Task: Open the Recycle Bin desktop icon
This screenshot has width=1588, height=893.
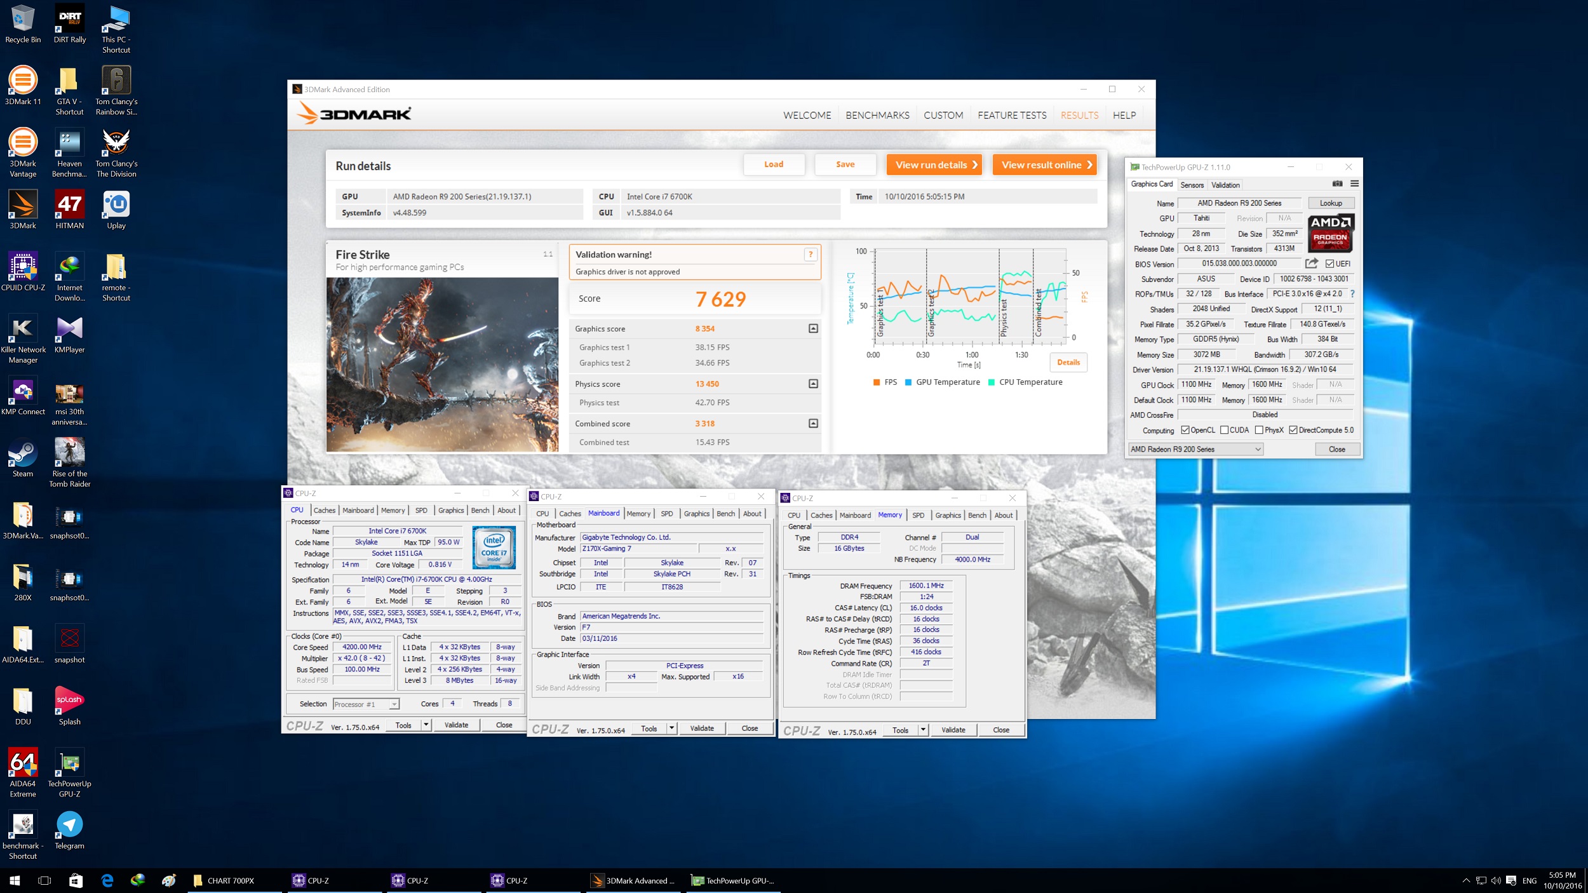Action: tap(23, 24)
